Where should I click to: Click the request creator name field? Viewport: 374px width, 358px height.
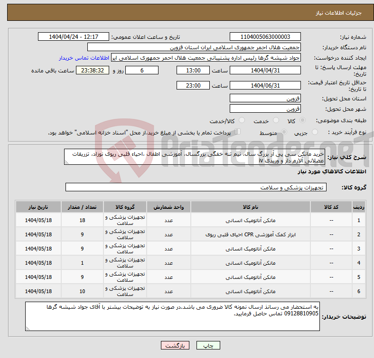(206, 58)
